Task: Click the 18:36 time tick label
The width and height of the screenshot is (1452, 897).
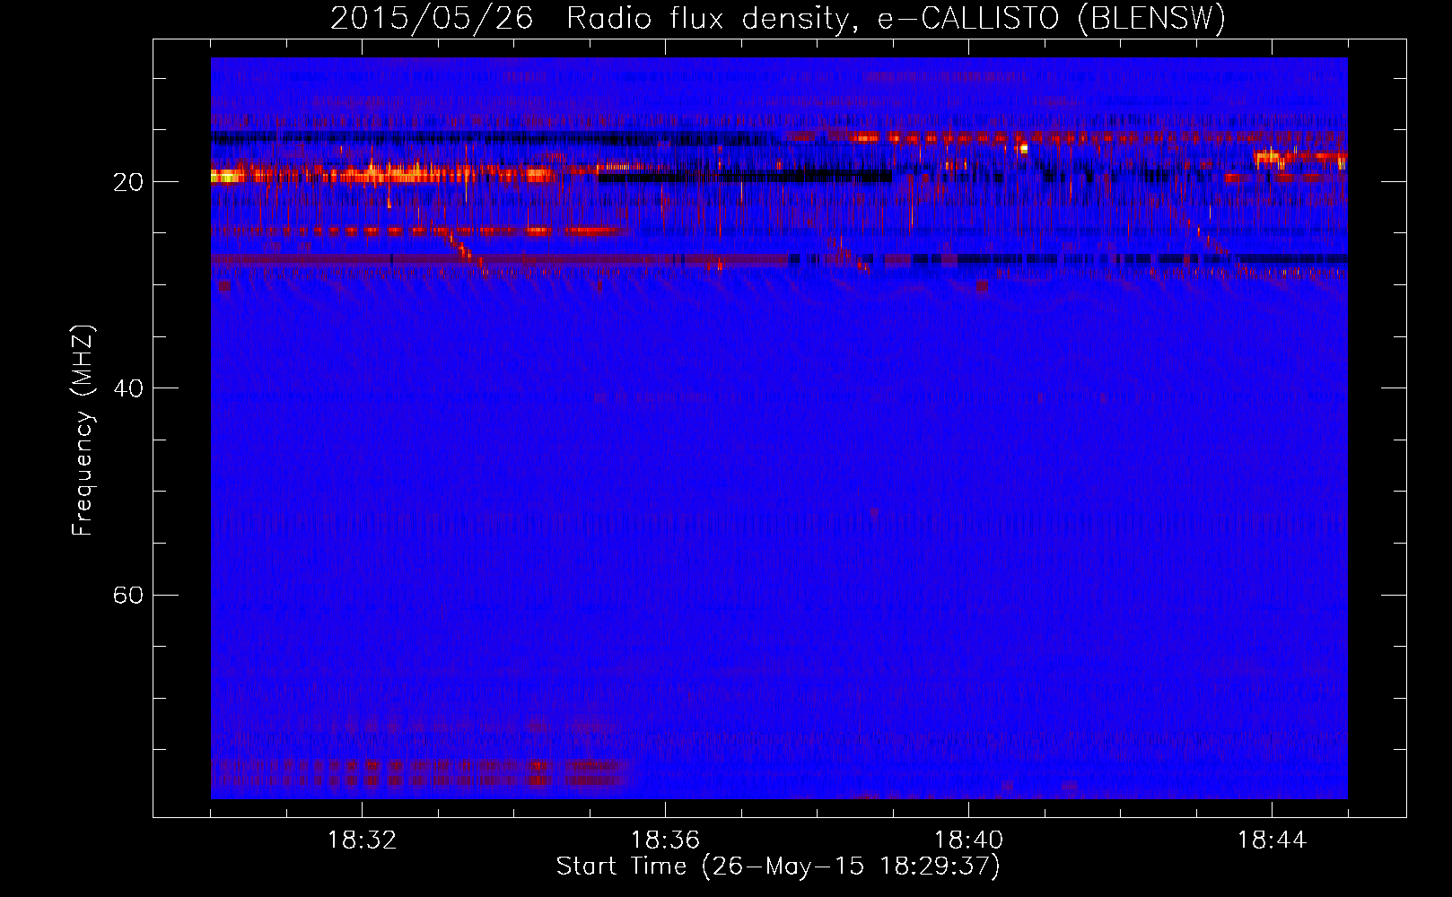Action: (x=665, y=840)
